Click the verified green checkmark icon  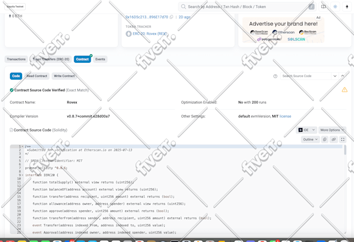pyautogui.click(x=12, y=90)
